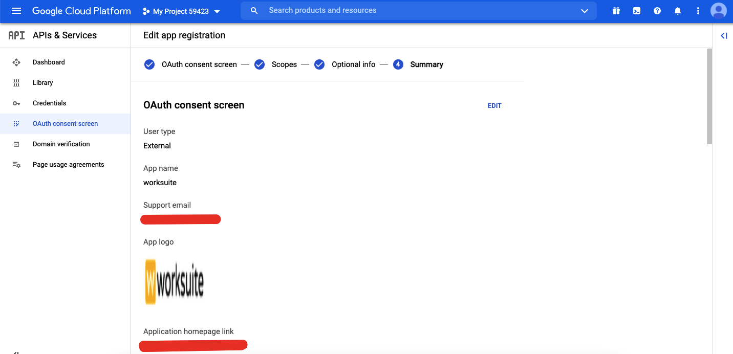Open the user account avatar
This screenshot has width=733, height=354.
[719, 11]
